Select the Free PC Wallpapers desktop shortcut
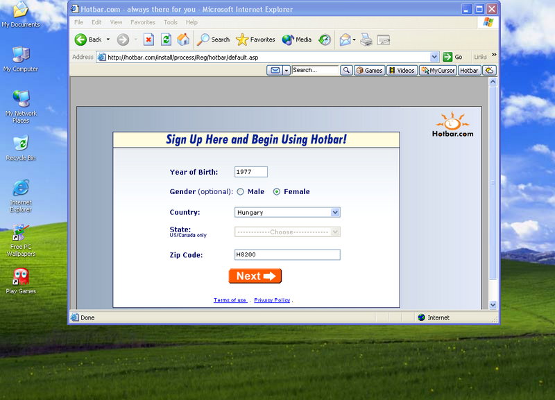This screenshot has height=400, width=555. (21, 241)
